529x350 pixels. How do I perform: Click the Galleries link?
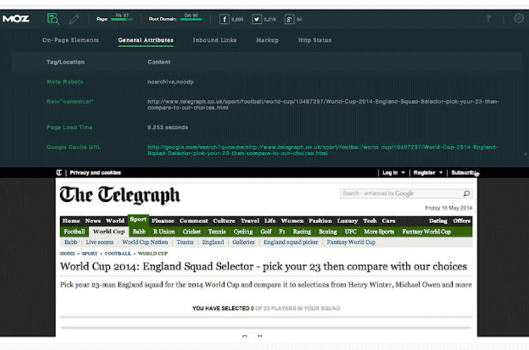tap(243, 242)
